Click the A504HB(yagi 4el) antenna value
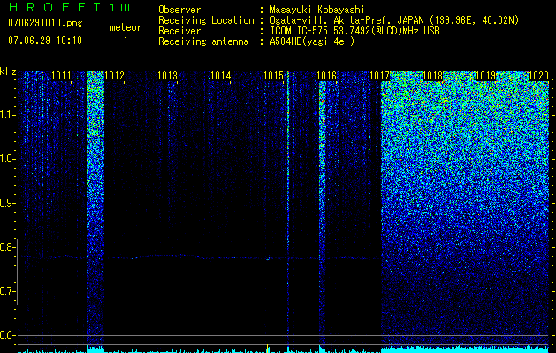The width and height of the screenshot is (556, 353). tap(312, 41)
